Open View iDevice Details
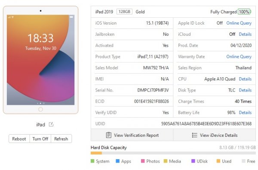258x170 pixels. click(215, 135)
